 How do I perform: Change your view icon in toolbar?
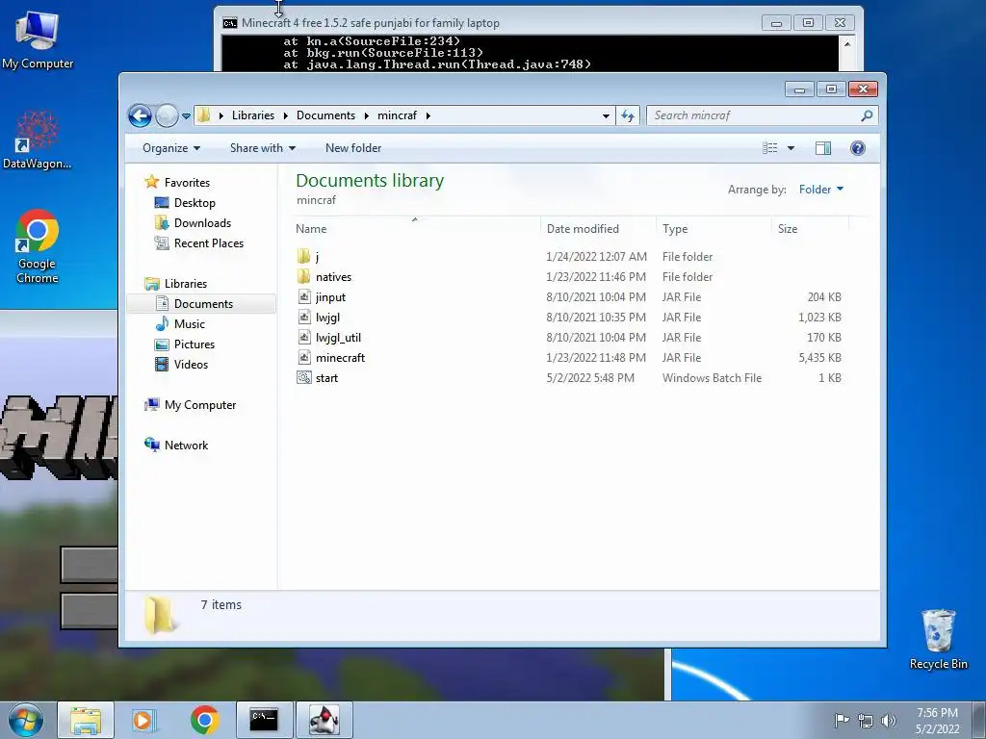769,148
